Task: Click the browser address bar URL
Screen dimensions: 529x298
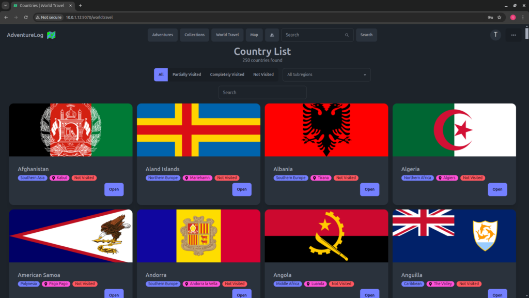Action: coord(89,17)
